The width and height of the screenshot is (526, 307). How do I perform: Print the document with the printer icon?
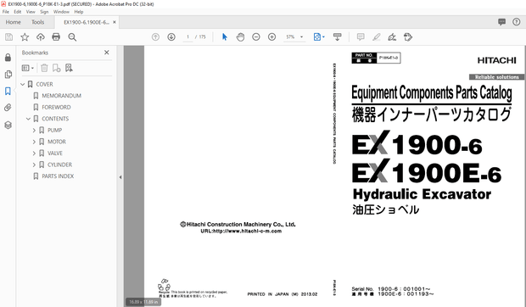56,36
